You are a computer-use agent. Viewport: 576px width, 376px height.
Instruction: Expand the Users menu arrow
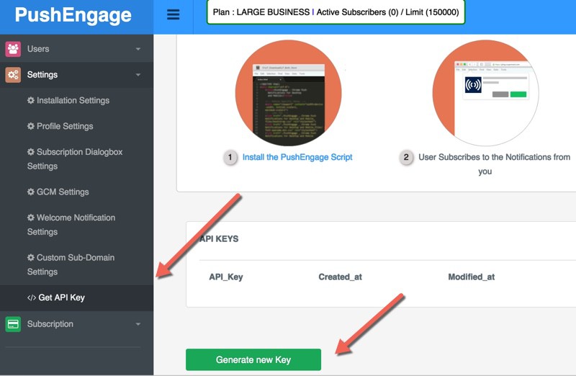[138, 49]
